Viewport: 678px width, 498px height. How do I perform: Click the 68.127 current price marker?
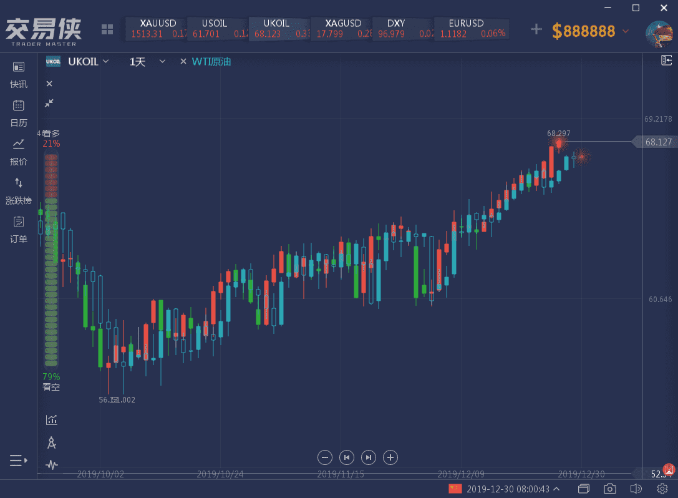coord(656,142)
